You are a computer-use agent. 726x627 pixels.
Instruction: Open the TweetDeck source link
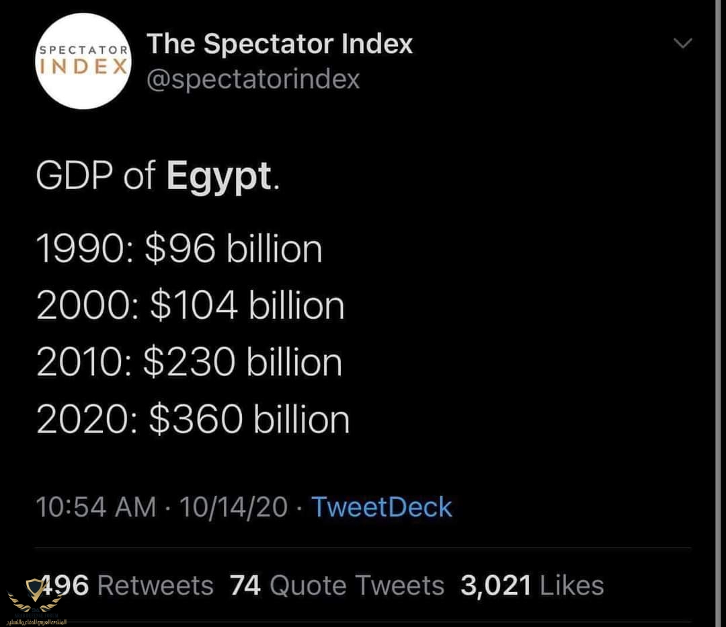point(382,507)
